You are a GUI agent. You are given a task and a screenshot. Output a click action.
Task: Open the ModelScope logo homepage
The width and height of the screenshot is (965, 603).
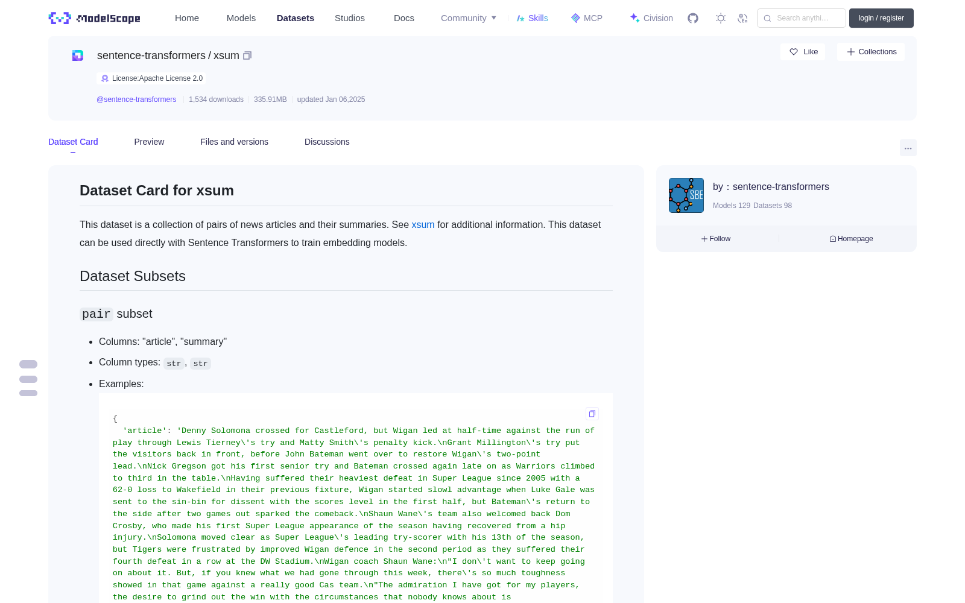pos(95,18)
